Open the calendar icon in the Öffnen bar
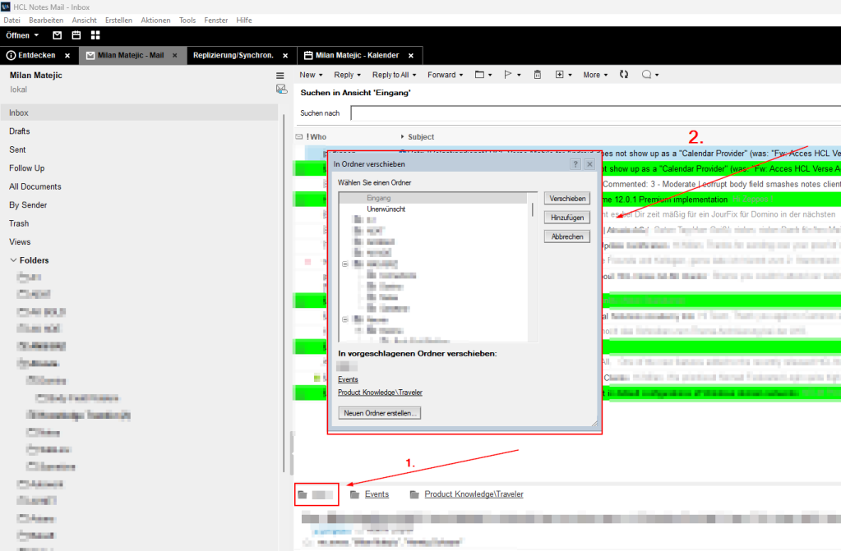The image size is (841, 551). [76, 35]
